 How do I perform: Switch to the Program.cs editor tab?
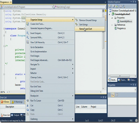click(6, 2)
